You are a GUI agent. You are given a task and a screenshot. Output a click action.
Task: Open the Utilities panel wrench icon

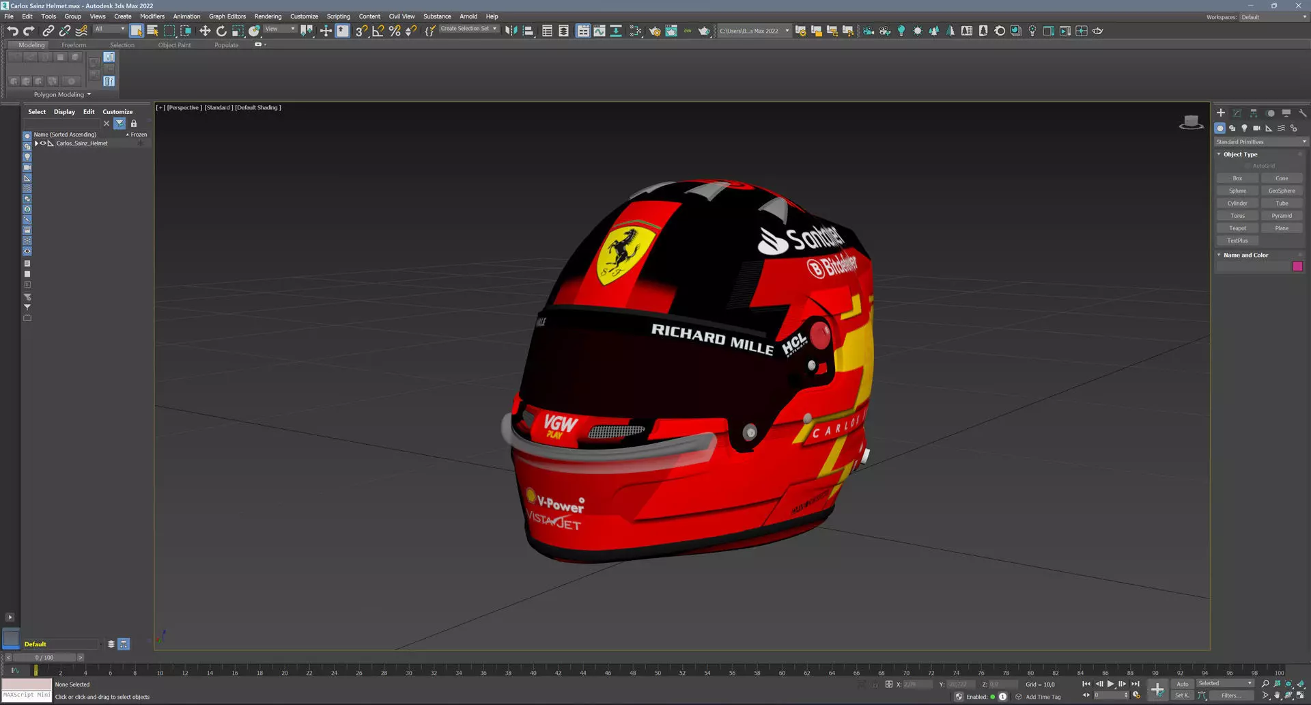pos(1303,113)
